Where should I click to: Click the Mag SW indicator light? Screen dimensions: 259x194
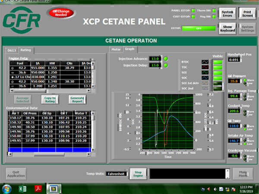214,16
